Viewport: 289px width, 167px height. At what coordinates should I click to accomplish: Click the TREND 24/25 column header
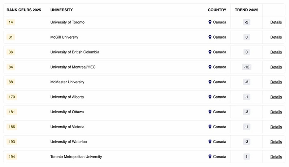[x=246, y=10]
